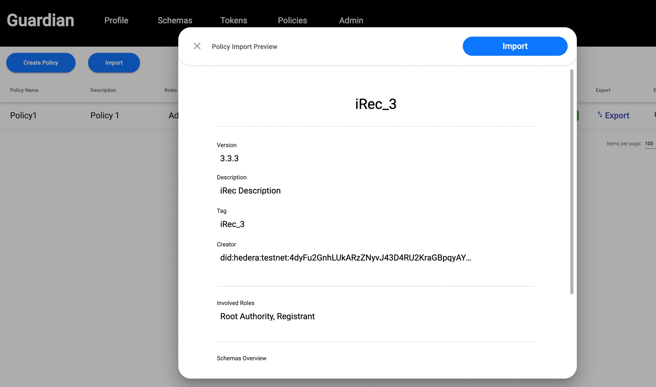Screen dimensions: 656x387
Task: Confirm with the Import button in the dialog
Action: 515,46
